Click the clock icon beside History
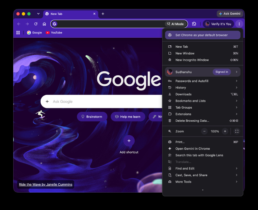This screenshot has width=258, height=210. [x=170, y=88]
